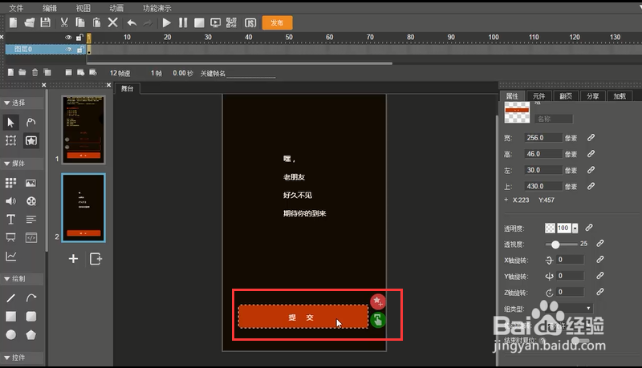Select the chart graph tool
The height and width of the screenshot is (368, 642).
pos(10,257)
